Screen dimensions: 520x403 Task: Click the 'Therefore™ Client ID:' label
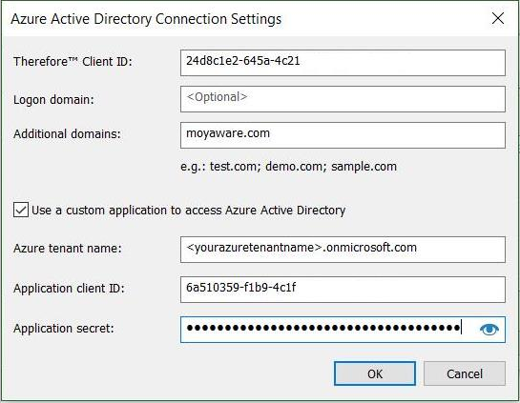click(73, 62)
